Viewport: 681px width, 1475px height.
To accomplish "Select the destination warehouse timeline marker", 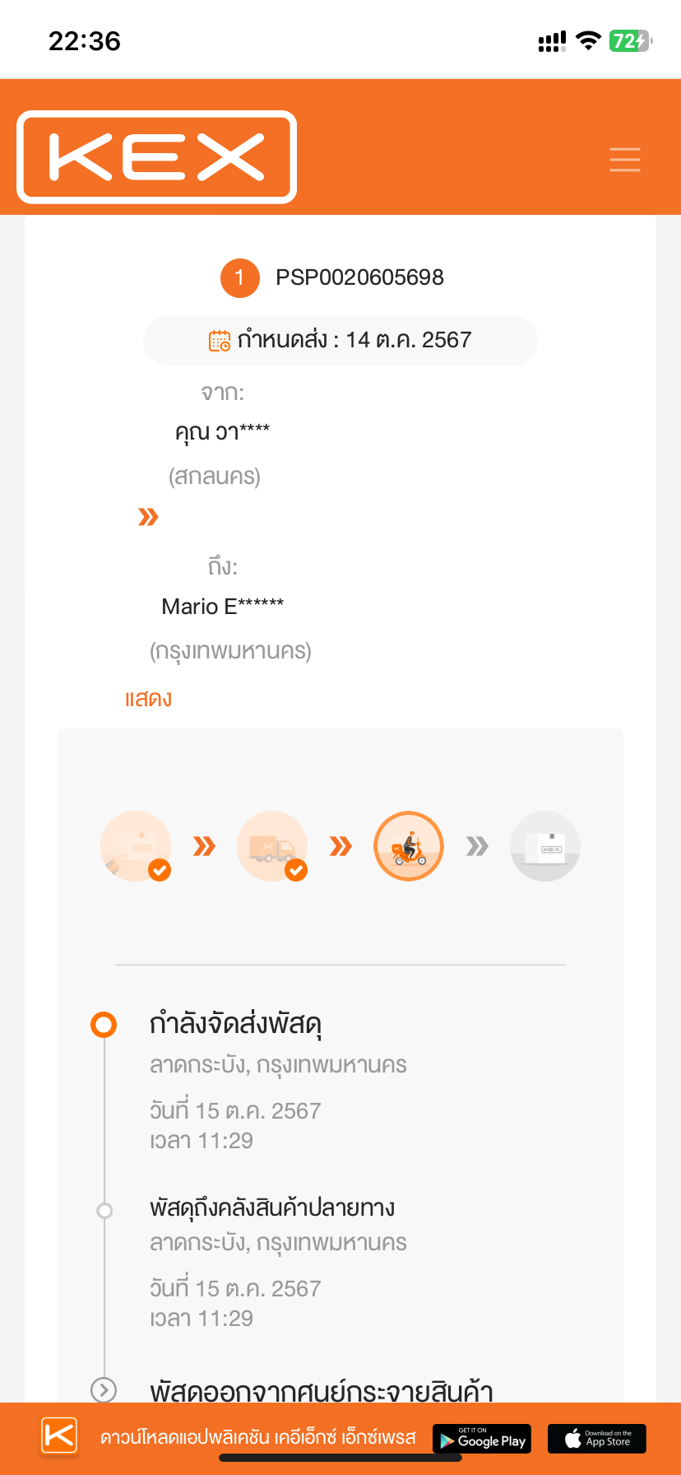I will (x=104, y=1210).
